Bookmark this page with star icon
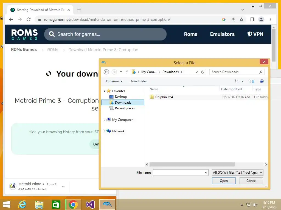Screen dimensions: 281x210 click(x=241, y=19)
